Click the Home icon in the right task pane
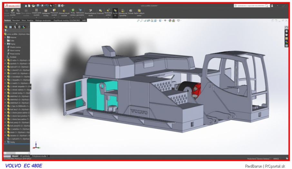Image resolution: width=292 pixels, height=169 pixels. click(x=287, y=28)
